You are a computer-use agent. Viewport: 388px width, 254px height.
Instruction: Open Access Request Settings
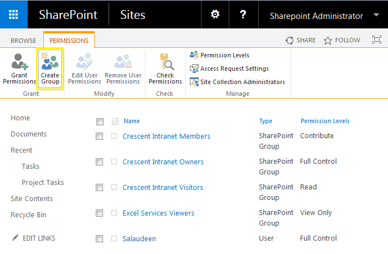[229, 69]
